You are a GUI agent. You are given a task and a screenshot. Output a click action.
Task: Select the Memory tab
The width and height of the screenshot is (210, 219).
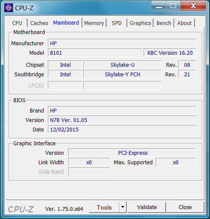point(94,23)
